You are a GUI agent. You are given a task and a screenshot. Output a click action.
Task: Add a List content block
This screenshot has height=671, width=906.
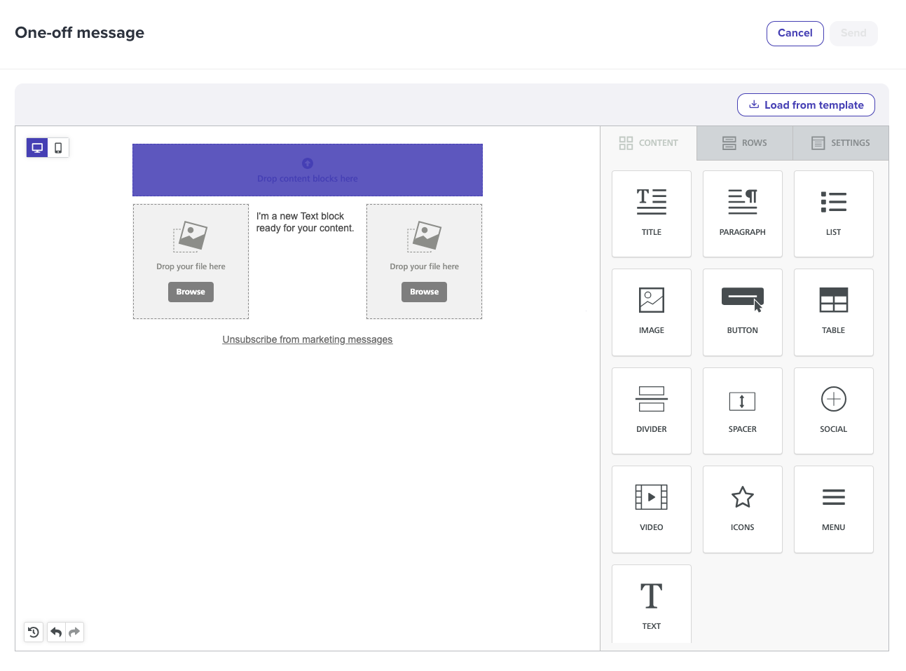coord(834,214)
